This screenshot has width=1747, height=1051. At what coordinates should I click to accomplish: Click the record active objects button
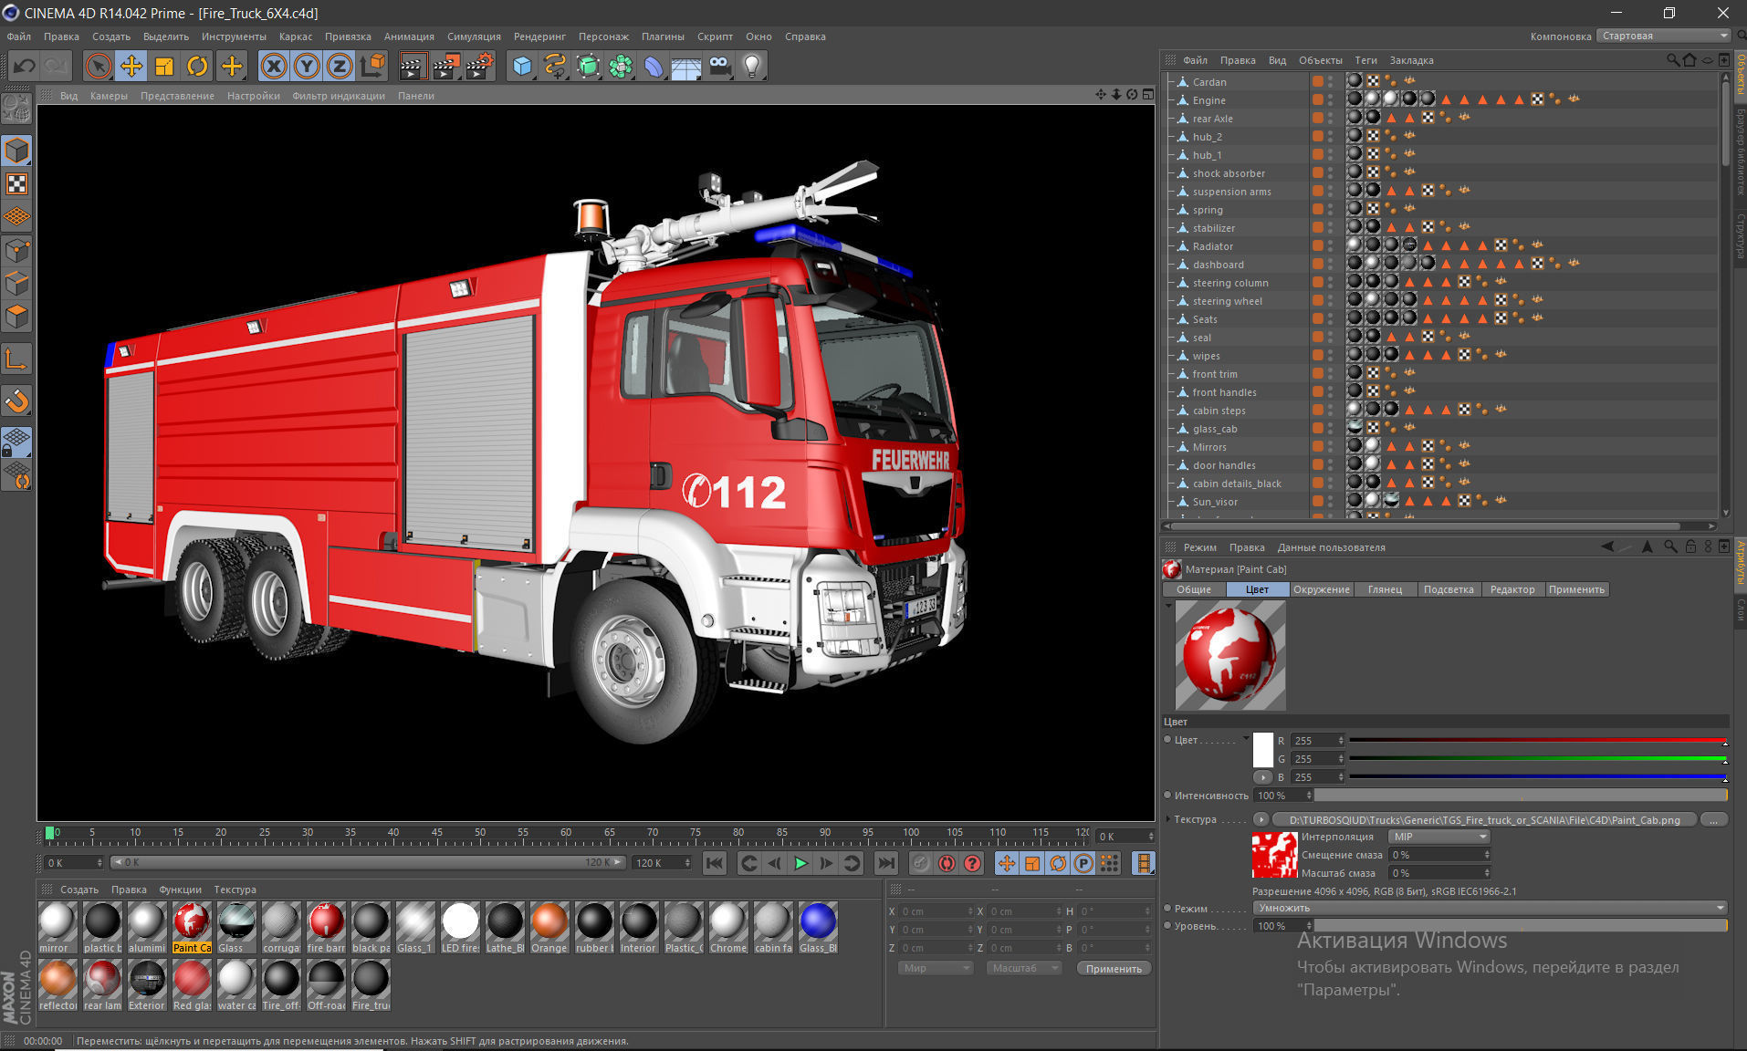(921, 863)
